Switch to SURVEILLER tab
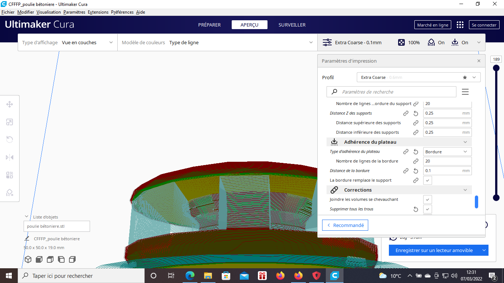Image resolution: width=504 pixels, height=283 pixels. click(292, 25)
